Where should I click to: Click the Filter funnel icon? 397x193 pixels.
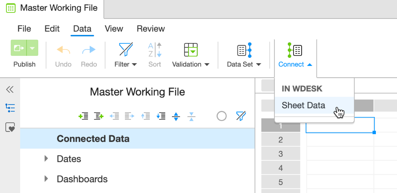(126, 49)
